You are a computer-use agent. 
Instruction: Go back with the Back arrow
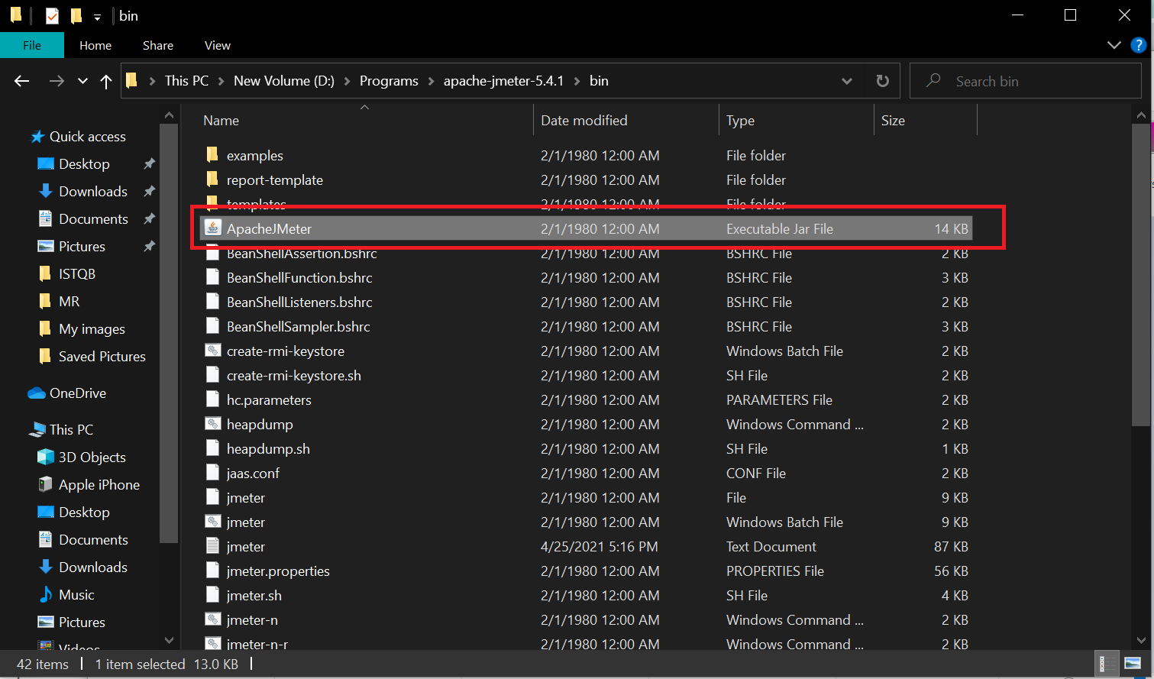(22, 81)
